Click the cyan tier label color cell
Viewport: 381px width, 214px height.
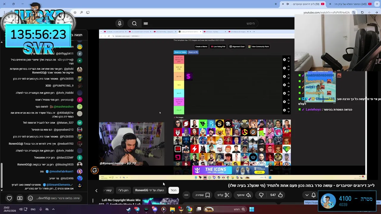point(179,93)
